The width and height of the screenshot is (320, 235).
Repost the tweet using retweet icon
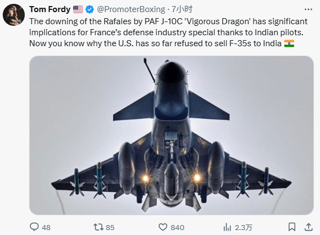pos(98,227)
